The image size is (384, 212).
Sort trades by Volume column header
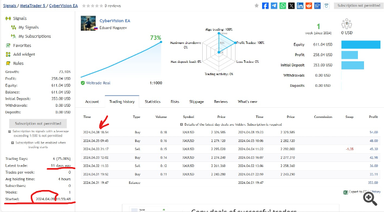pyautogui.click(x=161, y=117)
